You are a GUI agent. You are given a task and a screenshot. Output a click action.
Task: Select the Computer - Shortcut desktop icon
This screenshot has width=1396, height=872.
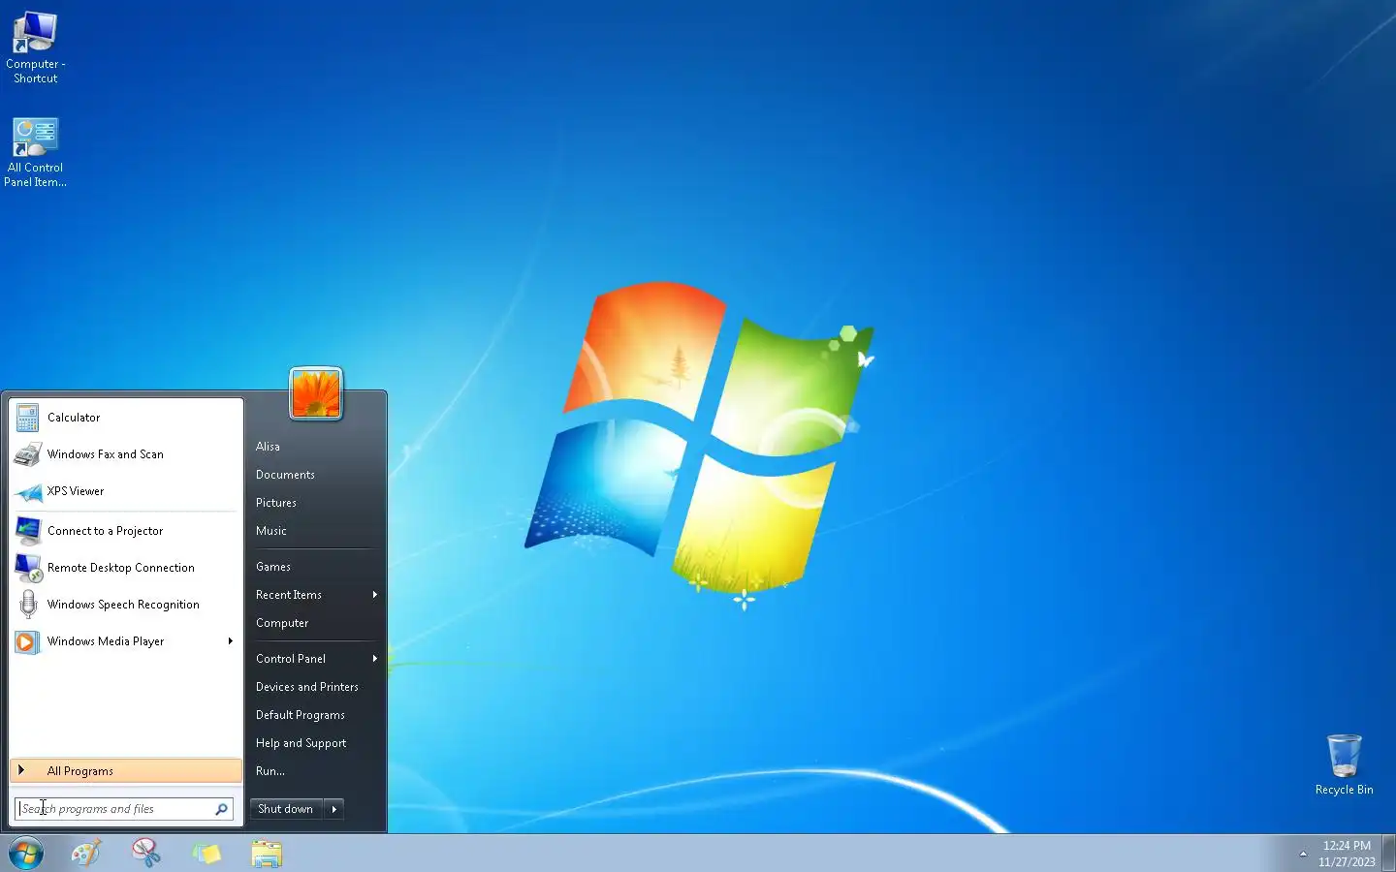click(35, 48)
